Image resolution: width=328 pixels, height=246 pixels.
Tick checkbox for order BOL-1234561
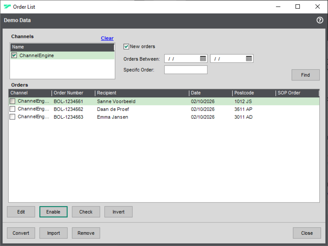[x=12, y=101]
